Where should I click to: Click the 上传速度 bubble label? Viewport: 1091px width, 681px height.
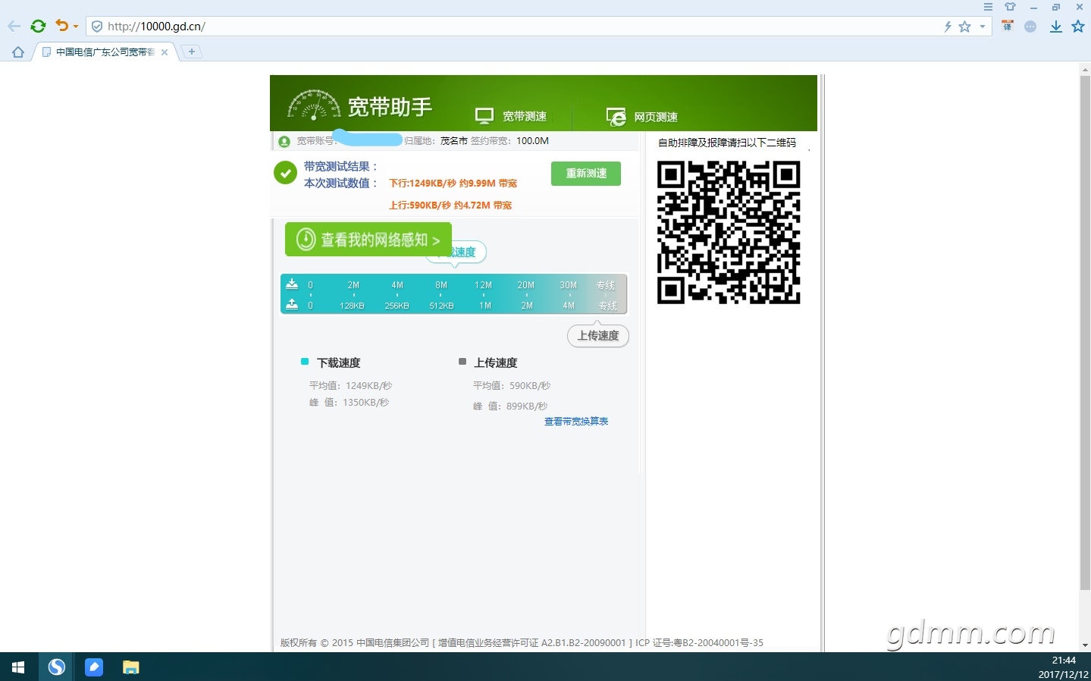[x=598, y=335]
